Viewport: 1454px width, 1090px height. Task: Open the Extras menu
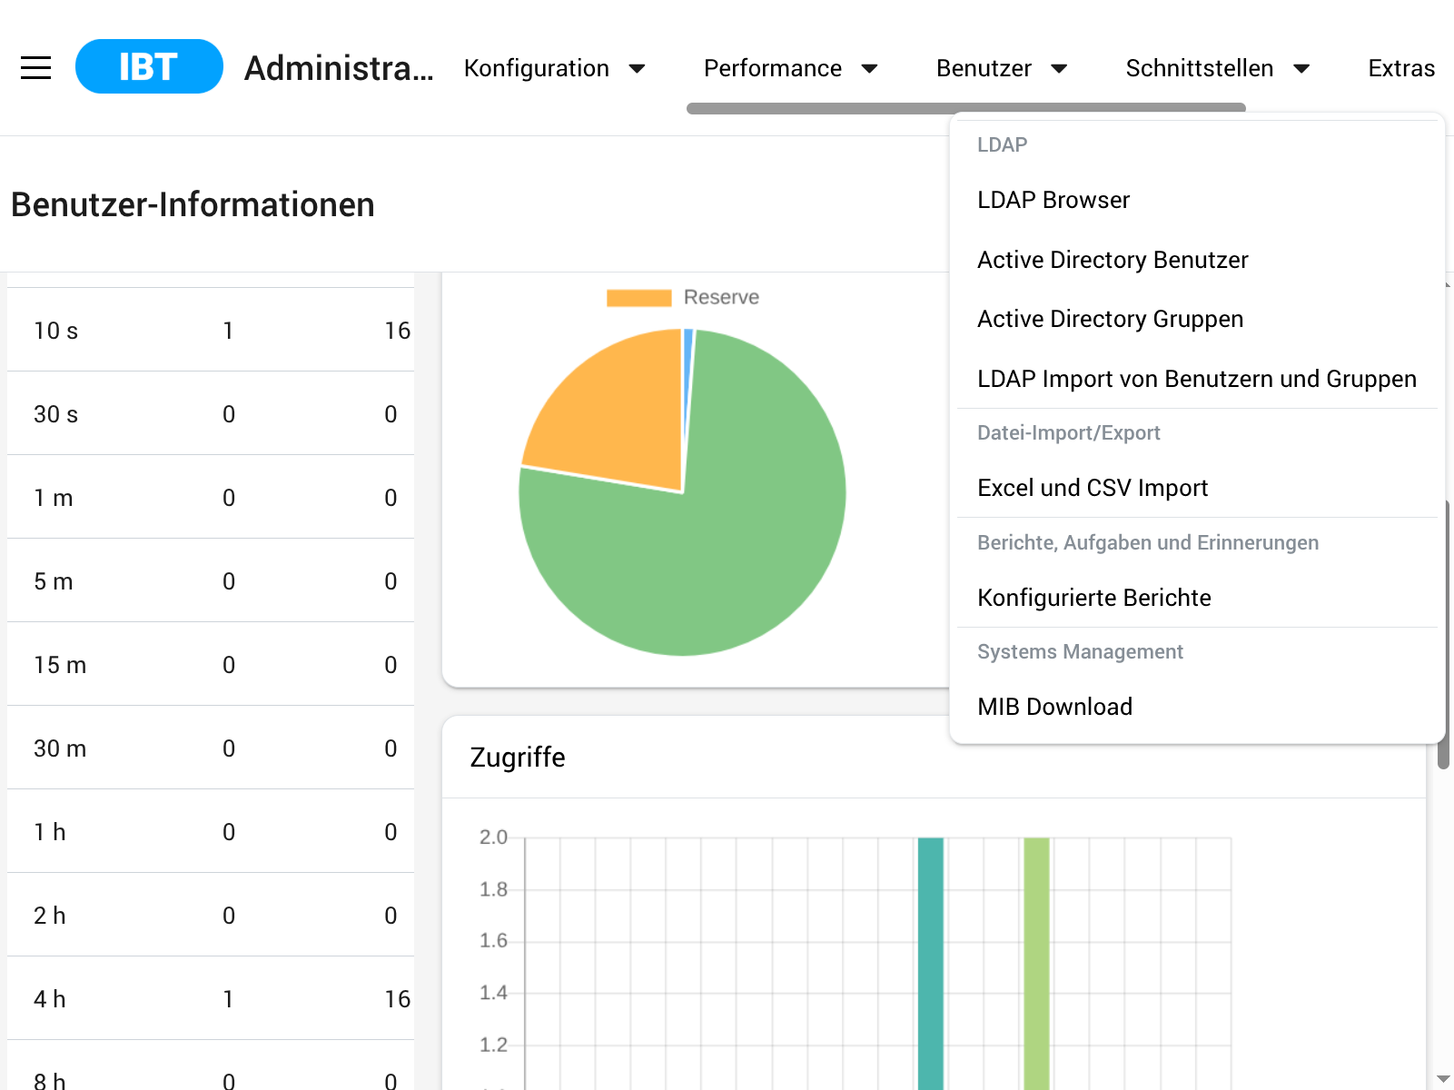point(1401,68)
